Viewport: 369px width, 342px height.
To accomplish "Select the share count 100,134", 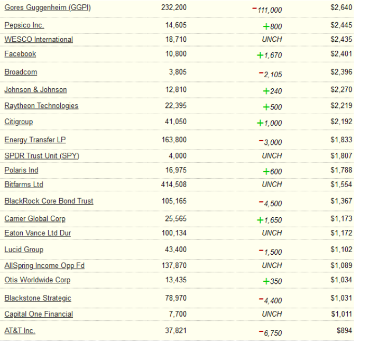I will (x=174, y=233).
